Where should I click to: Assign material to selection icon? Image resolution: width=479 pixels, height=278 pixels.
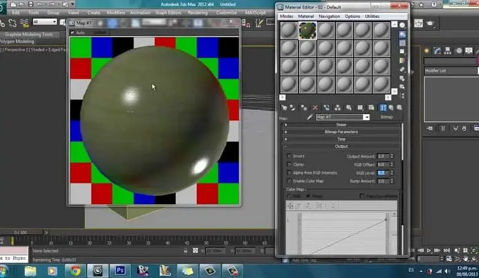click(303, 107)
